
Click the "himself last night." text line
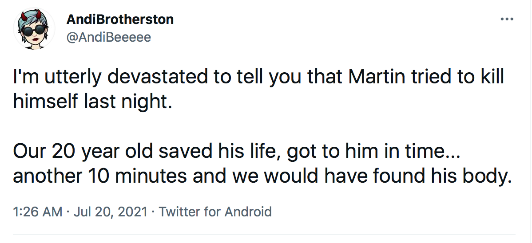(x=91, y=102)
